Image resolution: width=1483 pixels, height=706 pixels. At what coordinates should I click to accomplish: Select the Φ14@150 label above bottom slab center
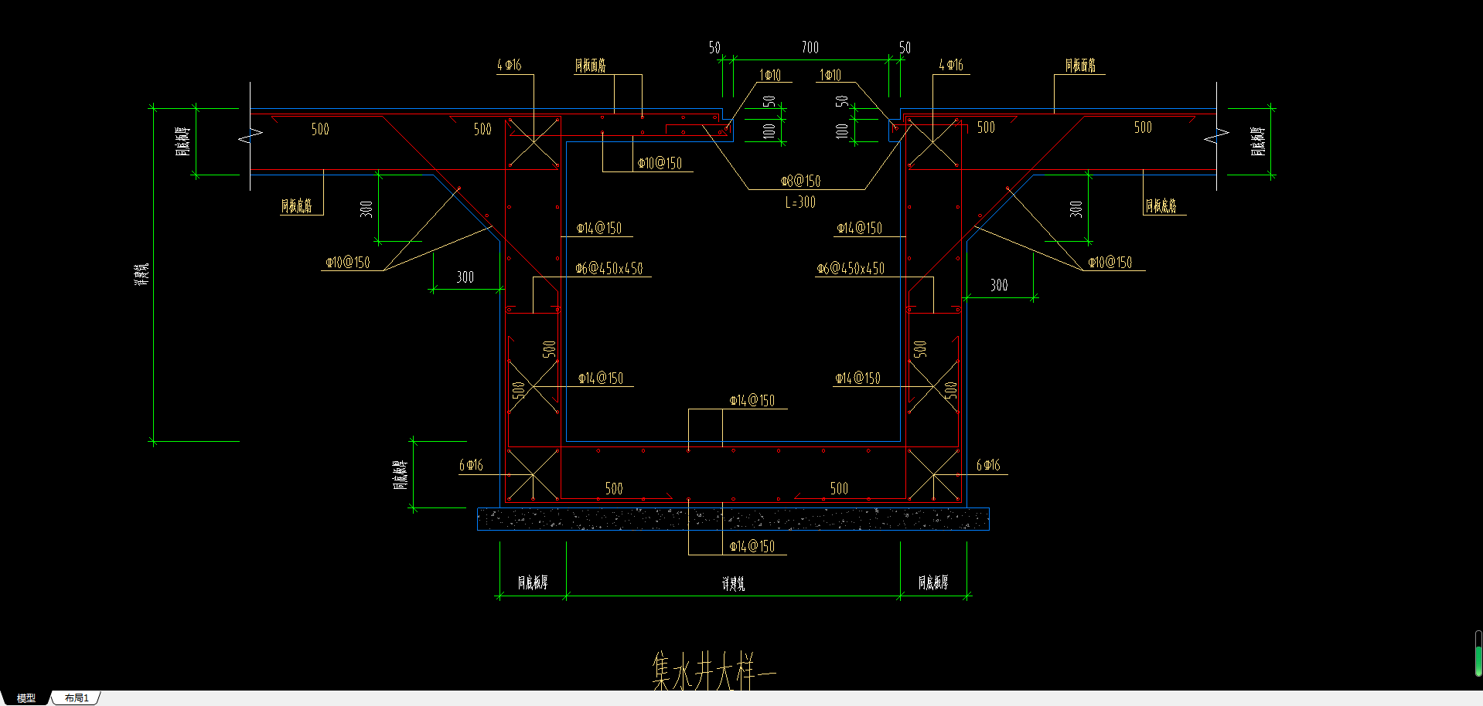(x=752, y=400)
